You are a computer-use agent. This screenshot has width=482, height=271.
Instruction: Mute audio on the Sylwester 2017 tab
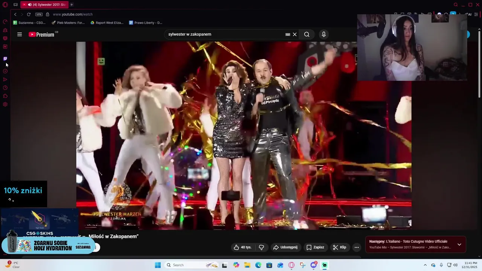pyautogui.click(x=29, y=5)
